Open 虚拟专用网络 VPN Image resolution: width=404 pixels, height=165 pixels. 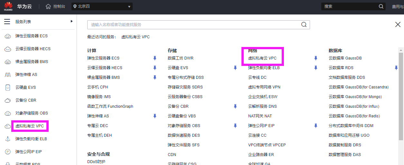[264, 87]
